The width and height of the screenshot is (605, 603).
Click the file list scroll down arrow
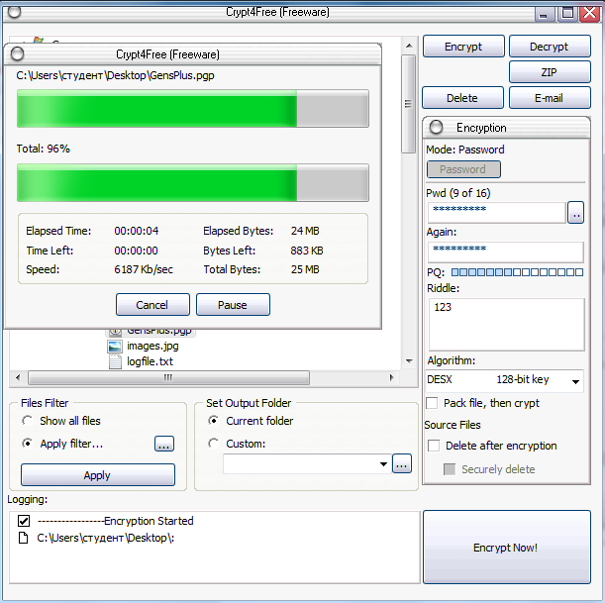[x=409, y=361]
